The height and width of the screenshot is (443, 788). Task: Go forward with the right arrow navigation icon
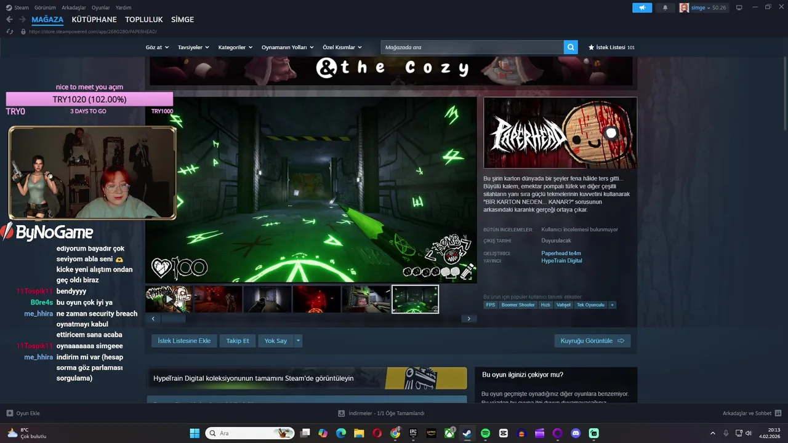pos(22,20)
